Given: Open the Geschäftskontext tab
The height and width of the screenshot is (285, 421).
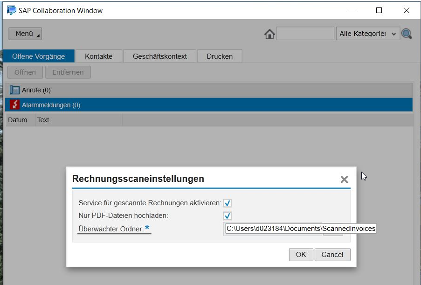Looking at the screenshot, I should [160, 56].
